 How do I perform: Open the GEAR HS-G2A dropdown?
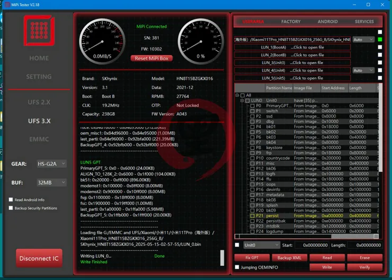click(x=51, y=164)
